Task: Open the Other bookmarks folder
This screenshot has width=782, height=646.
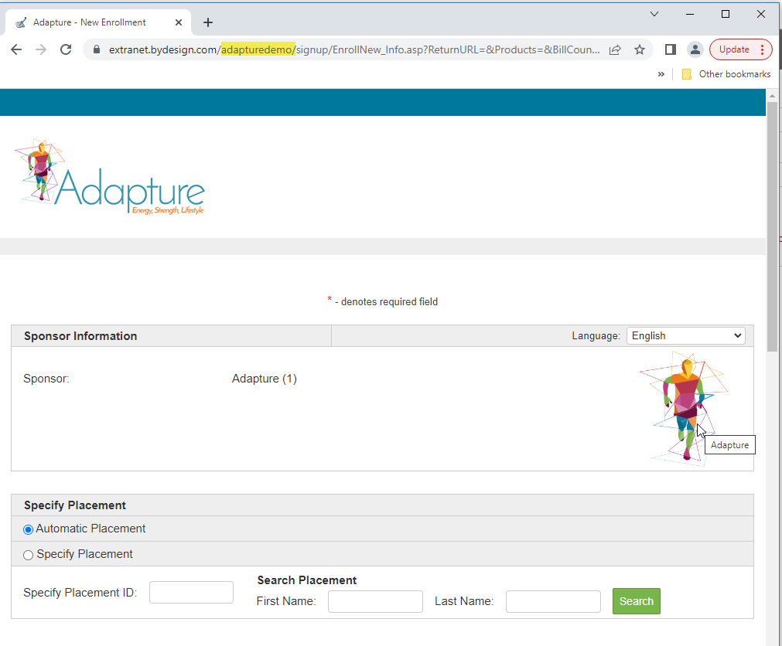Action: [726, 74]
